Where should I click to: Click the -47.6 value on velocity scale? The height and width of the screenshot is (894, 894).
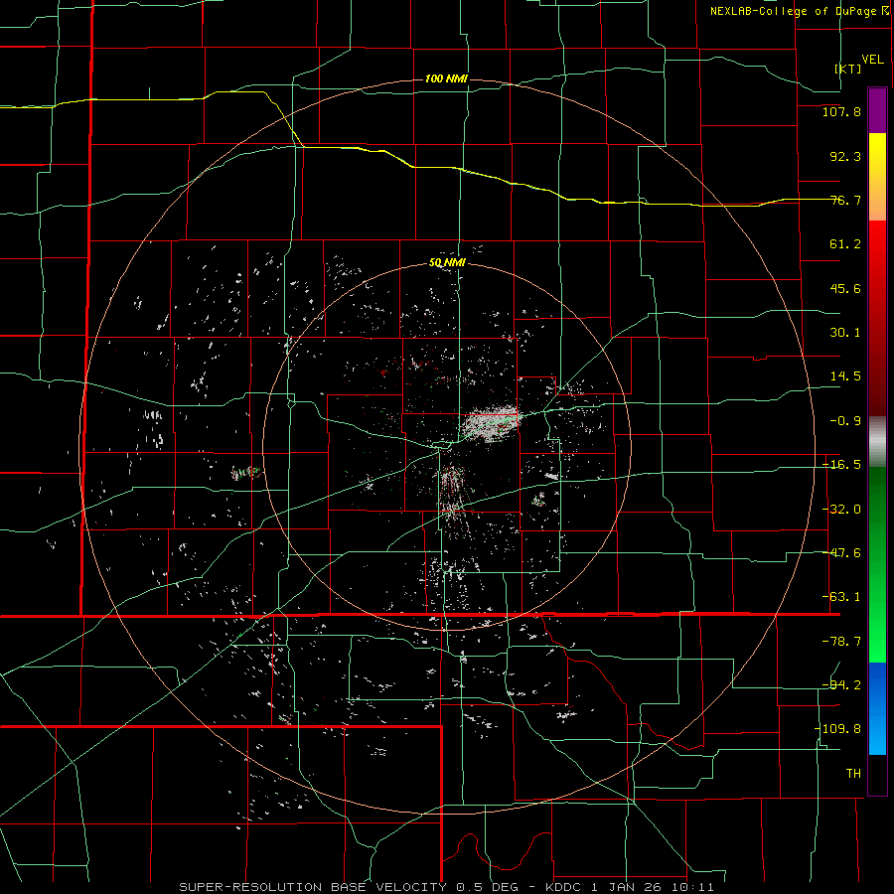(x=841, y=553)
